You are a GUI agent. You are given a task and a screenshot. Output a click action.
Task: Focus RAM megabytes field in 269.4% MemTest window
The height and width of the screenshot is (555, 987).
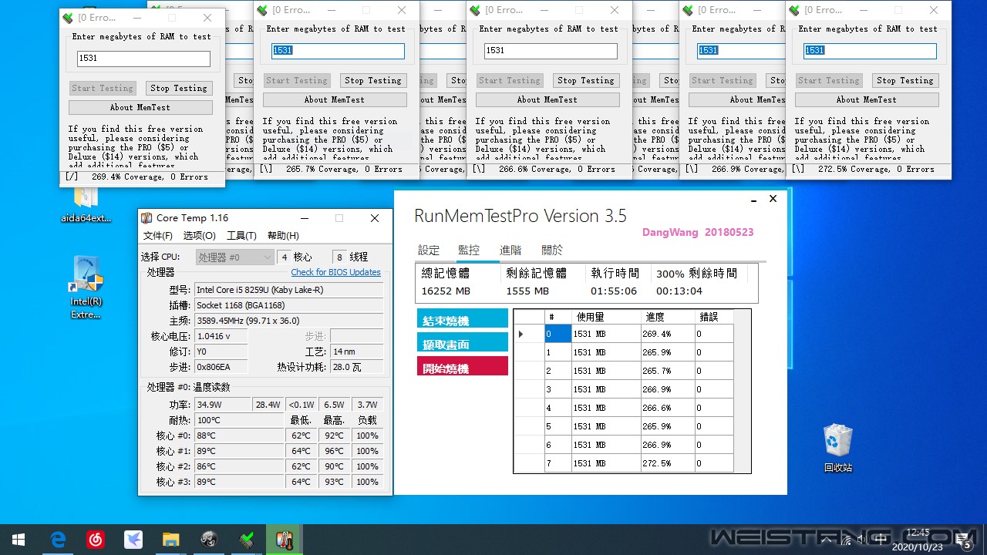click(x=143, y=59)
